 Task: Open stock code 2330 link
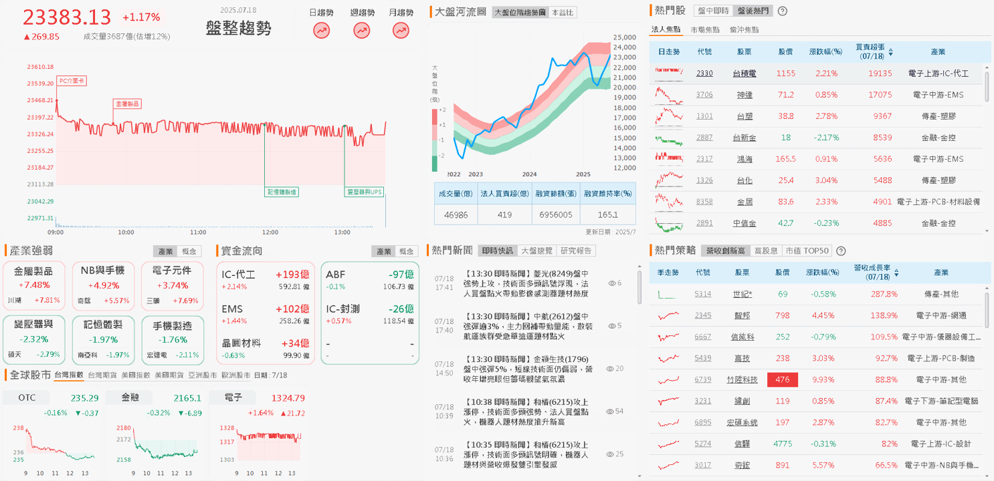[x=704, y=73]
